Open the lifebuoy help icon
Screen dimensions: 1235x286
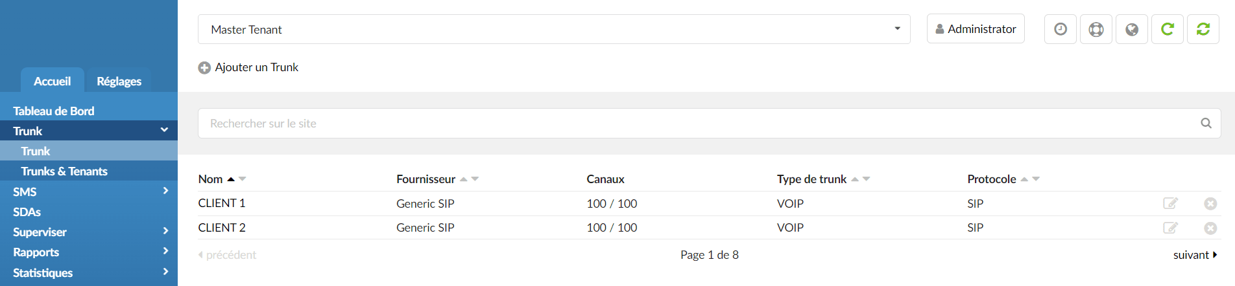[1096, 29]
